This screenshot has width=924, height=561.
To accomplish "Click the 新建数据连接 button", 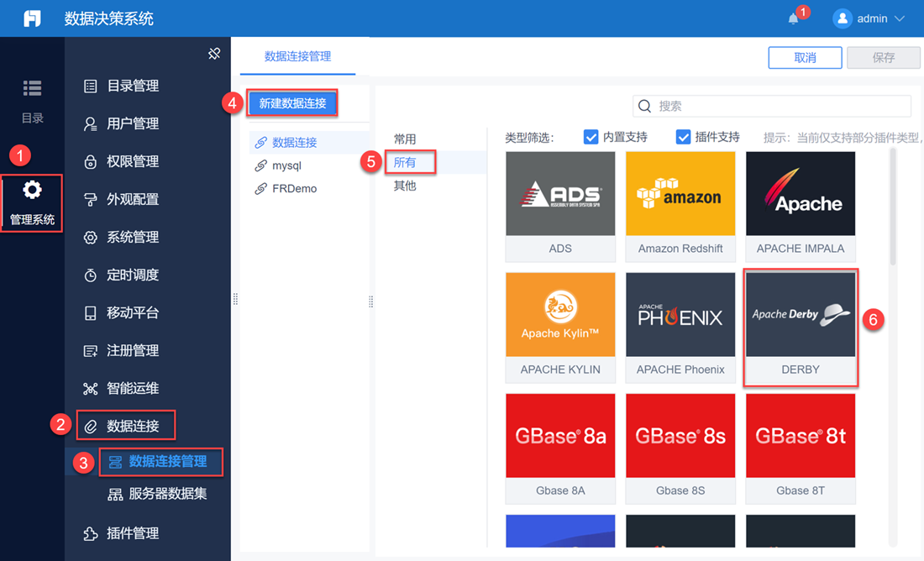I will (292, 103).
